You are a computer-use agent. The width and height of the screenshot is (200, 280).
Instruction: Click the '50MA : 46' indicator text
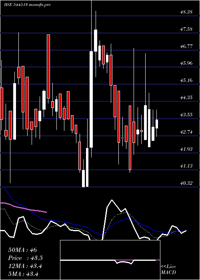[22, 250]
